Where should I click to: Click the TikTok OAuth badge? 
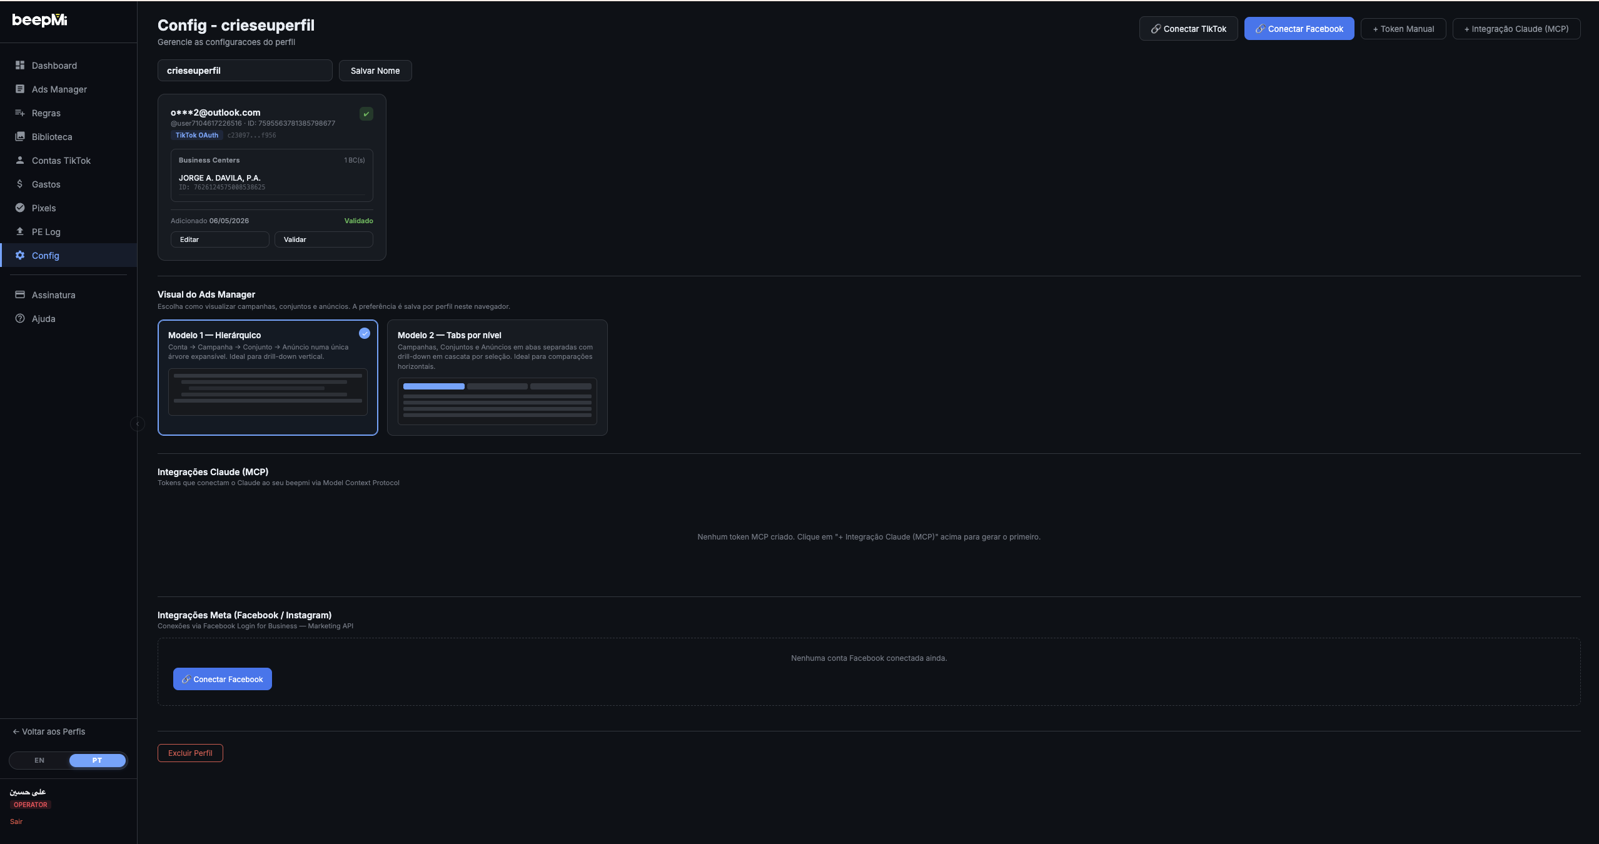coord(197,135)
